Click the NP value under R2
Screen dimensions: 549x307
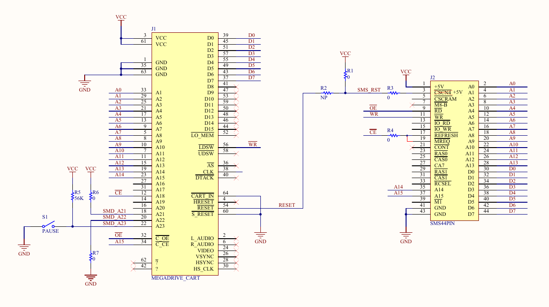[x=324, y=97]
